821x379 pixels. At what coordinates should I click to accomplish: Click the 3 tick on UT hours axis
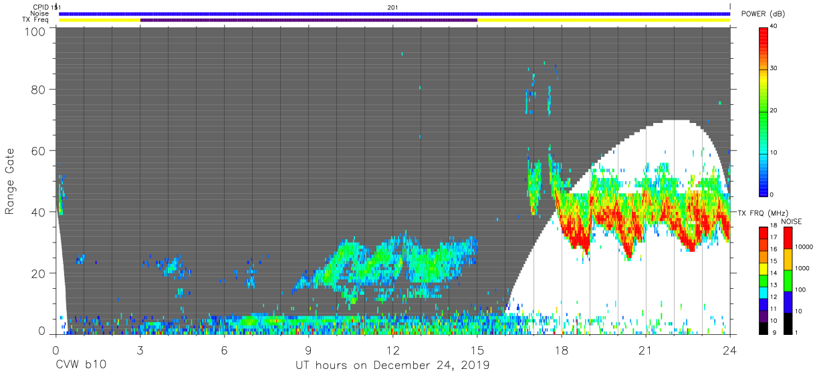140,351
